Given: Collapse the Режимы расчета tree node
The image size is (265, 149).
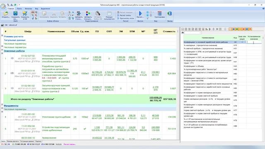Looking at the screenshot, I should pyautogui.click(x=2, y=36).
